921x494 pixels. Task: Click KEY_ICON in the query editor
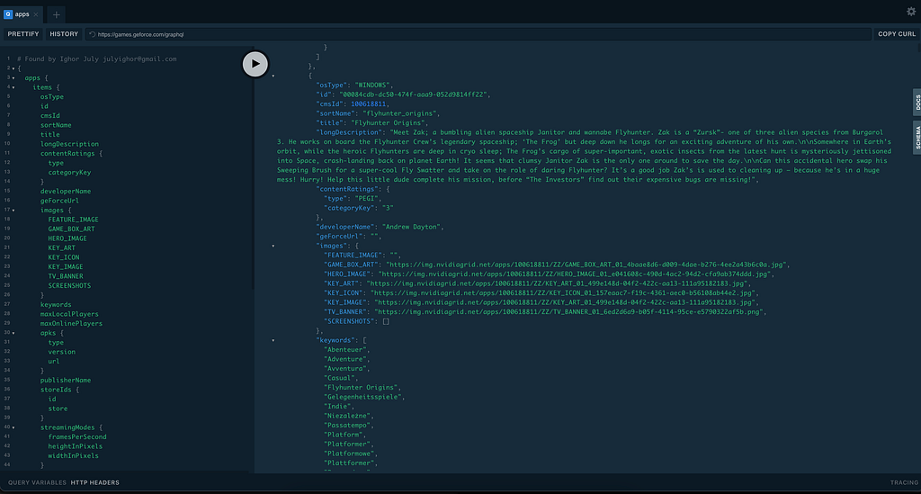[x=64, y=257]
